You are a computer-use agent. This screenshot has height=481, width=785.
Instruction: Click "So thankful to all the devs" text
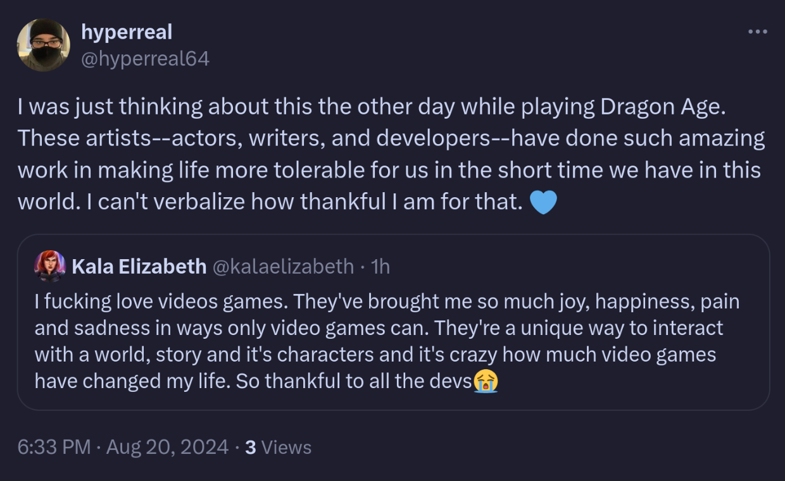click(x=354, y=381)
